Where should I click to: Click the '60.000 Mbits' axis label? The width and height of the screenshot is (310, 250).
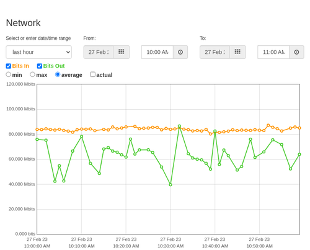22,159
